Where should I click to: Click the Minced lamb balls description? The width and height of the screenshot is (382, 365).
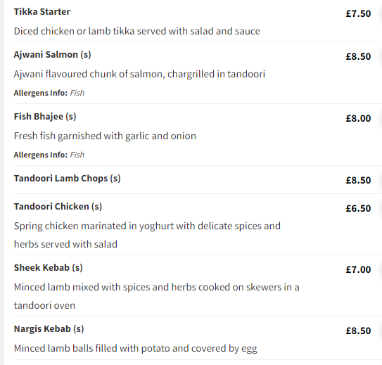tap(136, 348)
